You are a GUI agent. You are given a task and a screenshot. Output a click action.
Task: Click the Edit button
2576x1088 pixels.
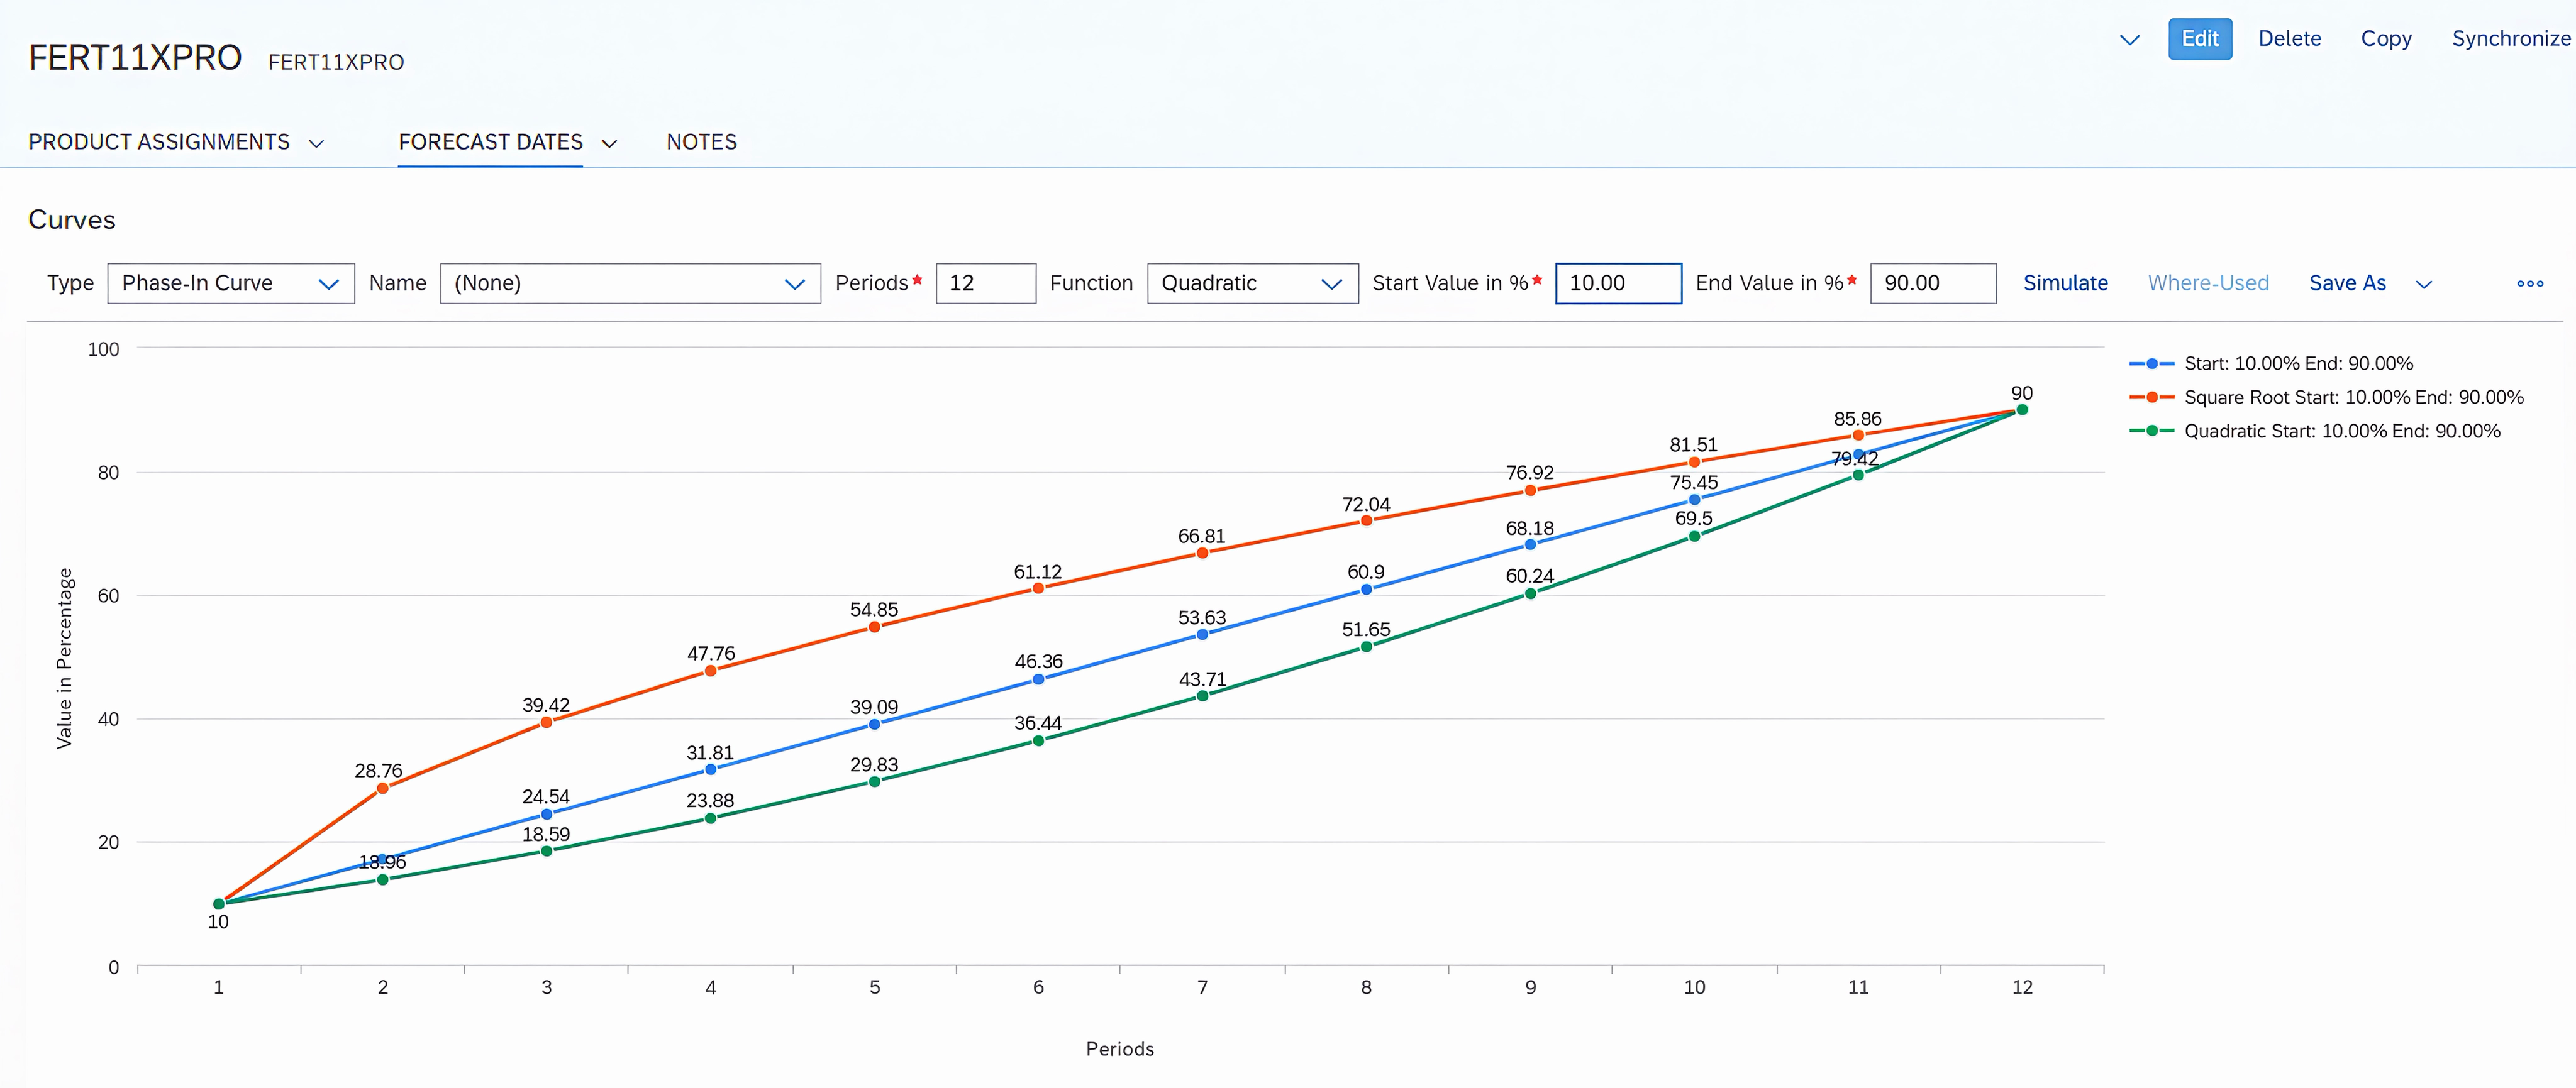click(x=2199, y=39)
